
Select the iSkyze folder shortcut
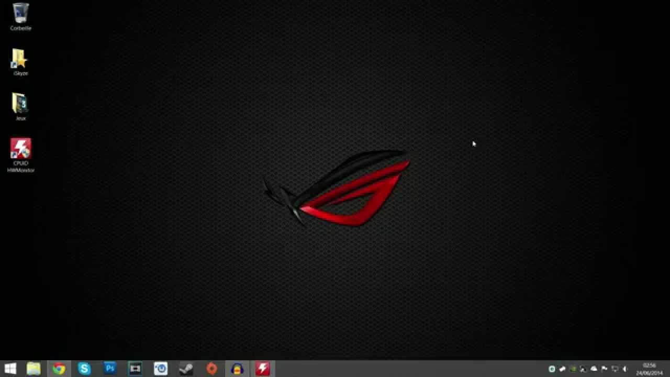[20, 59]
